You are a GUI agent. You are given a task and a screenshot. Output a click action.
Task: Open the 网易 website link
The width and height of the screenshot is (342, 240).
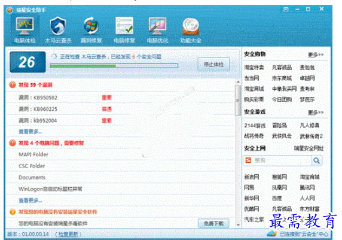coord(249,187)
